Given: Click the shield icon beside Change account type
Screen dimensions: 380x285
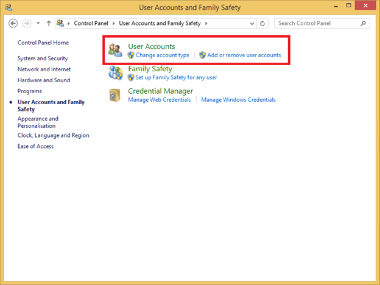Looking at the screenshot, I should pos(131,55).
